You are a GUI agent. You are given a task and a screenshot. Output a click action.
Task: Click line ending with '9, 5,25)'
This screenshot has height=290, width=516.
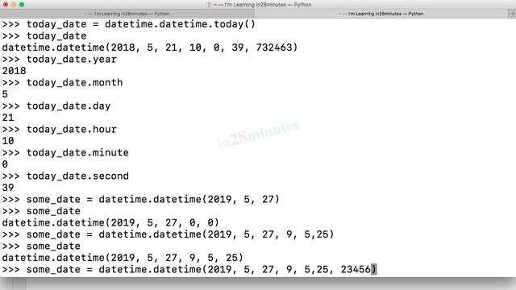click(x=168, y=234)
